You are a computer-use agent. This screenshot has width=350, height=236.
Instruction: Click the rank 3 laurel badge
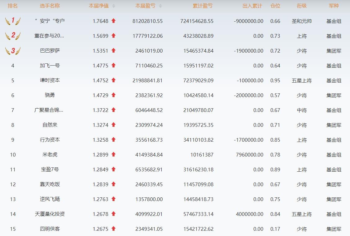tap(13, 51)
